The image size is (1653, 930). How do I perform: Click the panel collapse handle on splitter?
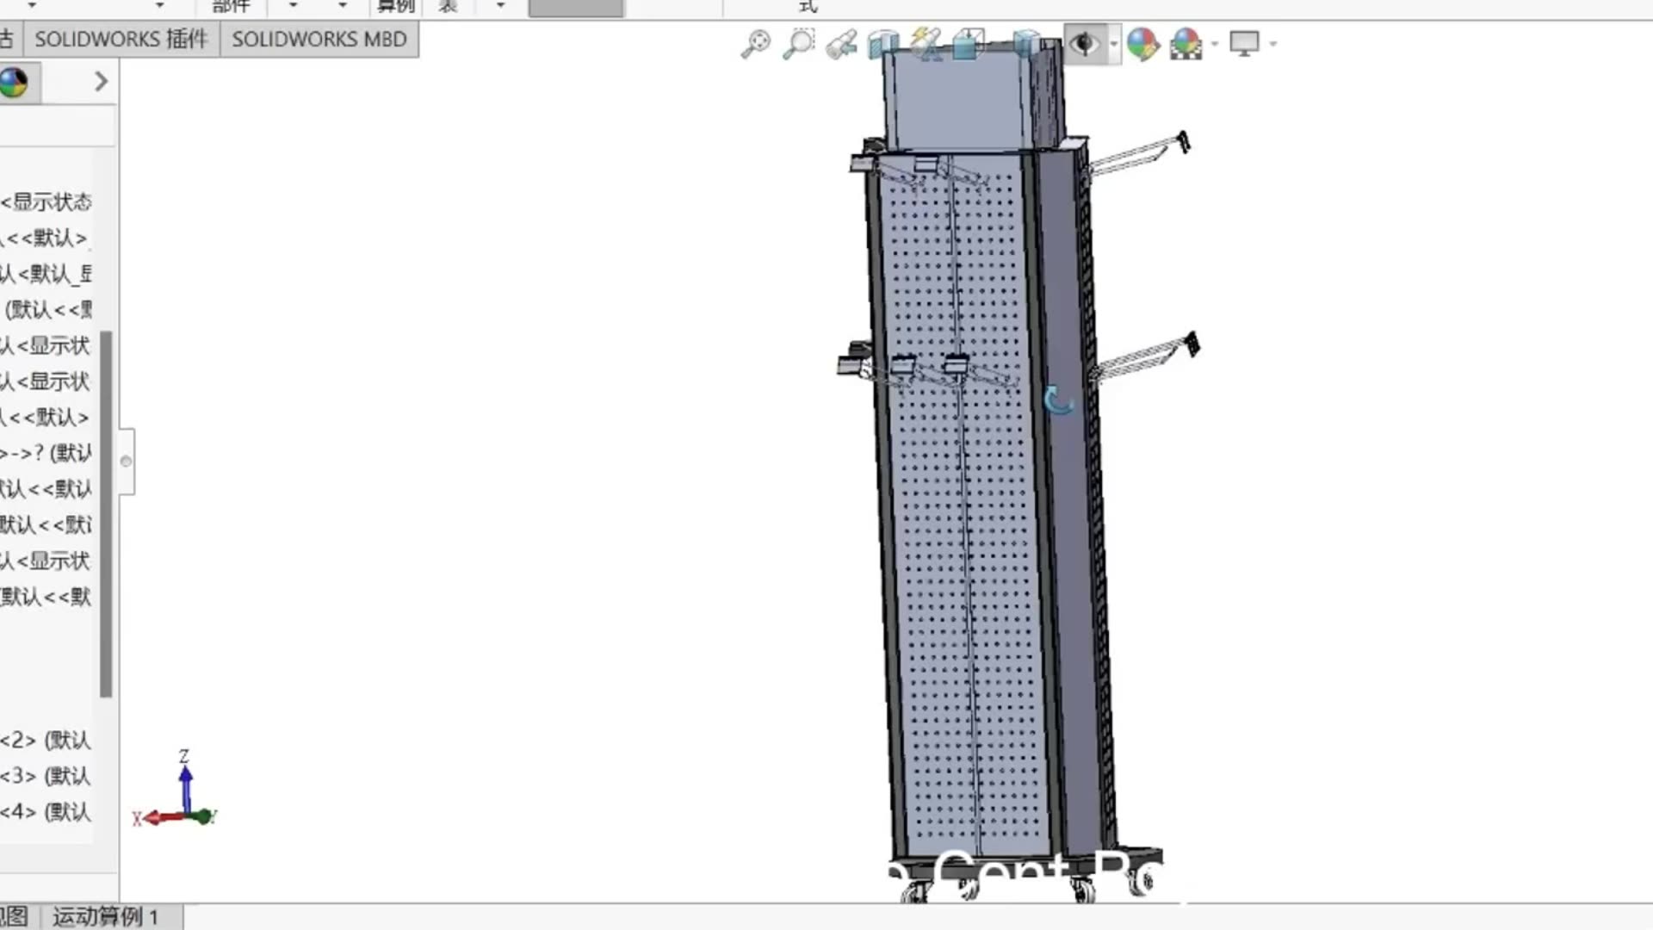tap(127, 462)
